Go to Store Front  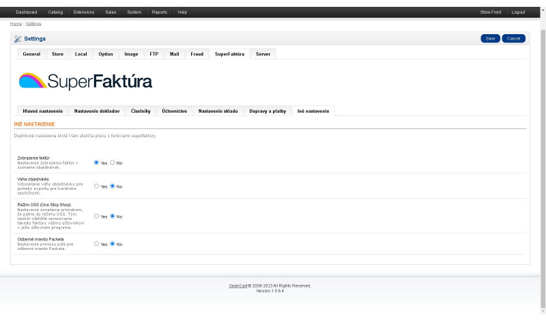coord(491,12)
